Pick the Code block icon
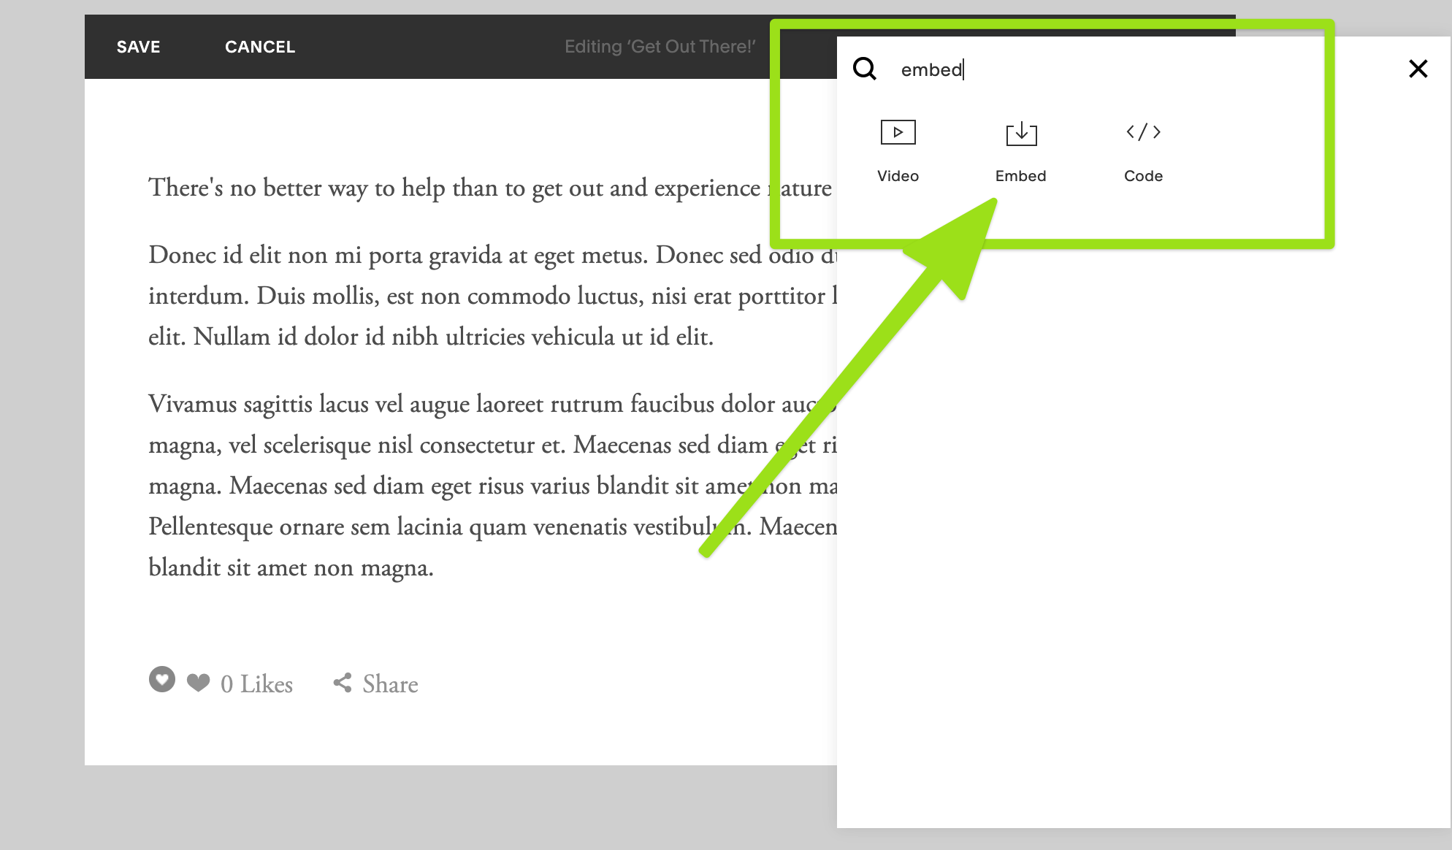1452x850 pixels. pyautogui.click(x=1143, y=132)
